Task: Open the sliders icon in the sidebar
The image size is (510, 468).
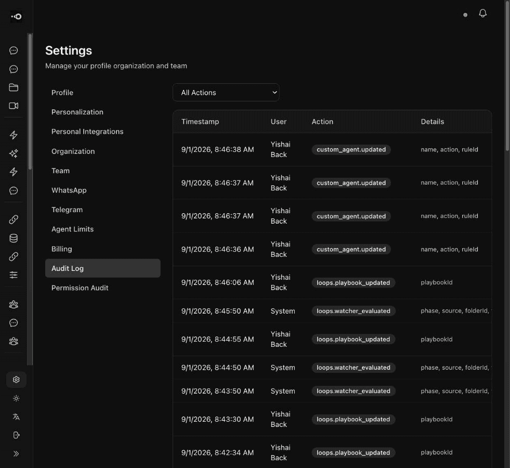Action: point(14,275)
